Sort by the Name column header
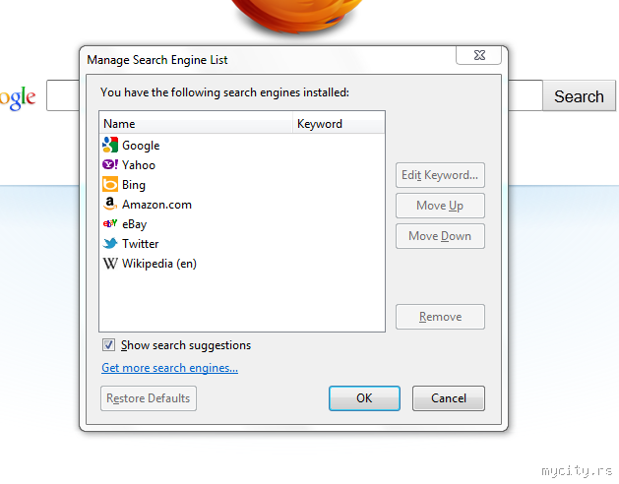The image size is (619, 484). coord(196,124)
